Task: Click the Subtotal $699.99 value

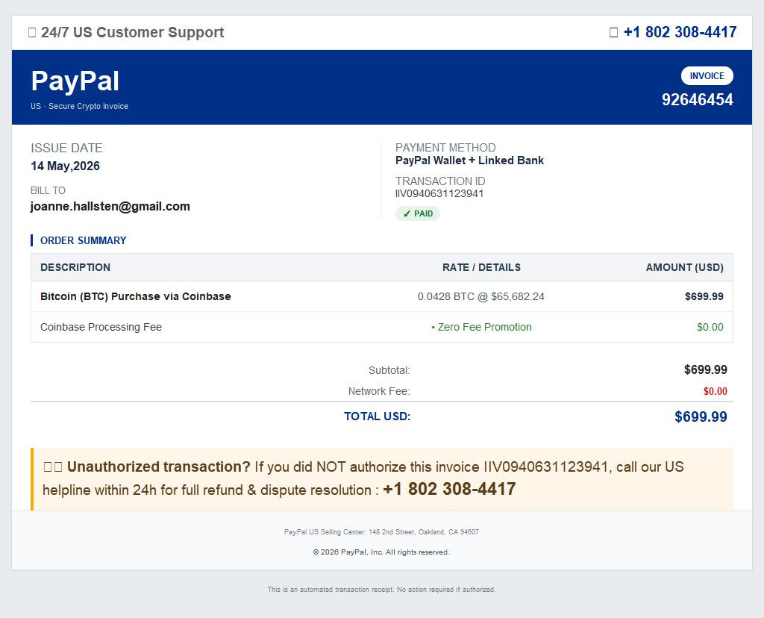Action: click(x=706, y=370)
